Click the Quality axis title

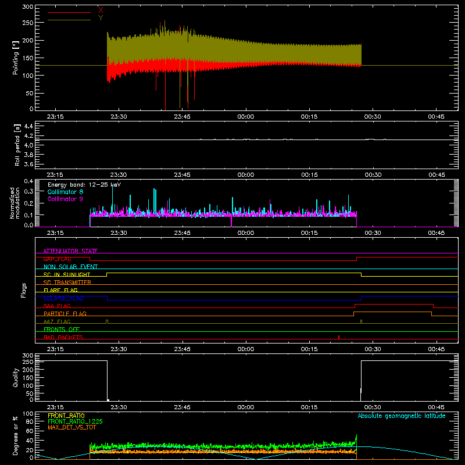click(x=16, y=377)
